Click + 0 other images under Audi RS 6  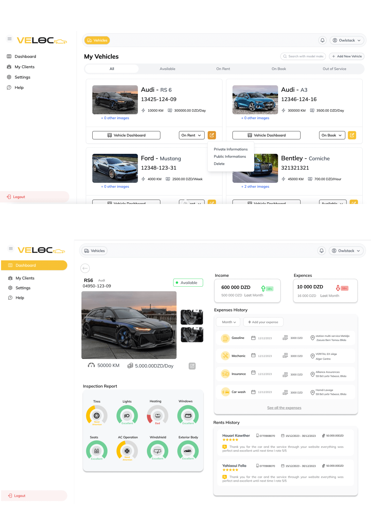tap(115, 118)
